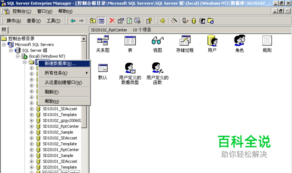Image resolution: width=292 pixels, height=173 pixels.
Task: Select SD10102_Template in the tree
Action: click(59, 144)
